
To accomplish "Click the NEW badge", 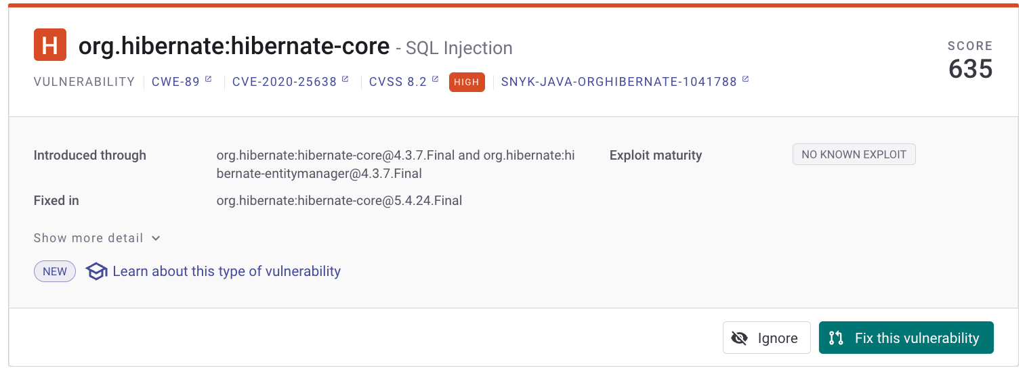I will click(55, 271).
